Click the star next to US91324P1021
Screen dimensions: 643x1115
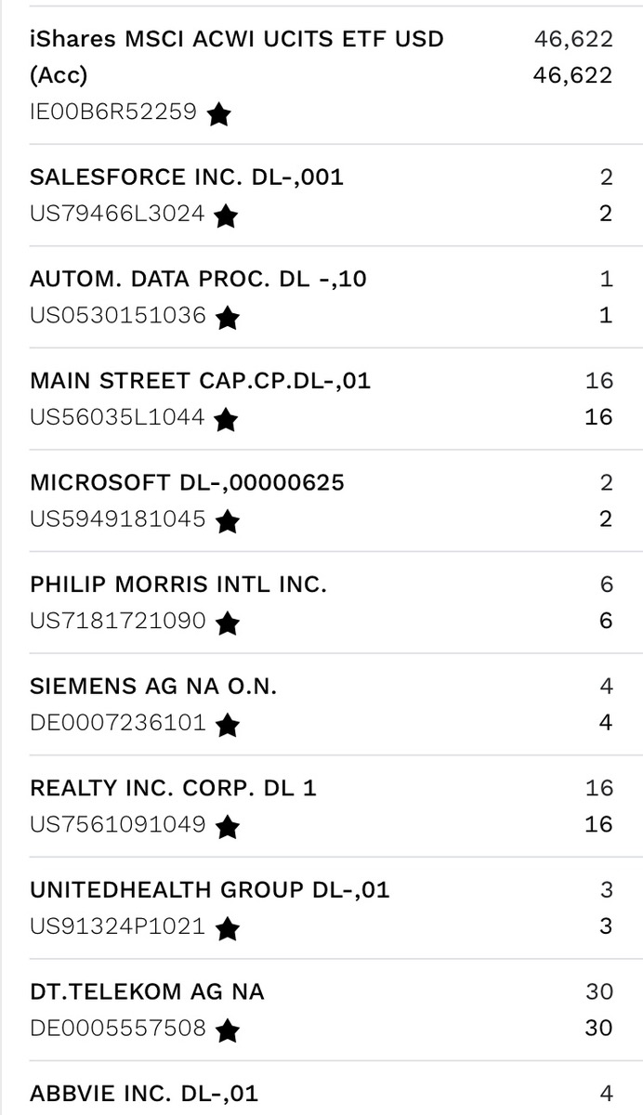[226, 928]
